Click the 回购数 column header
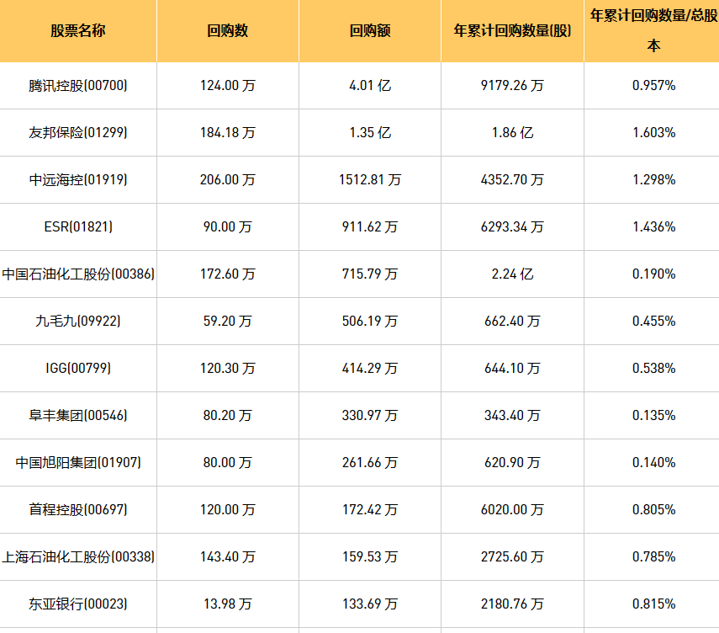This screenshot has width=719, height=633. (227, 31)
